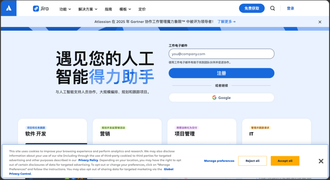Viewport: 330px width, 180px height.
Task: Expand the 功能 dropdown menu
Action: (x=65, y=9)
